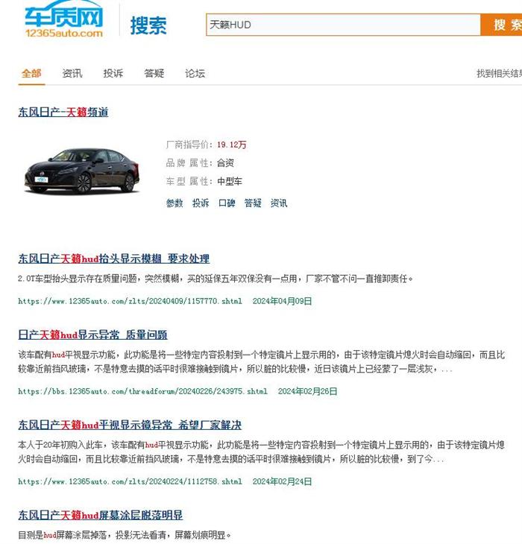This screenshot has height=544, width=522.
Task: Switch to the 资讯 tab
Action: coord(72,74)
